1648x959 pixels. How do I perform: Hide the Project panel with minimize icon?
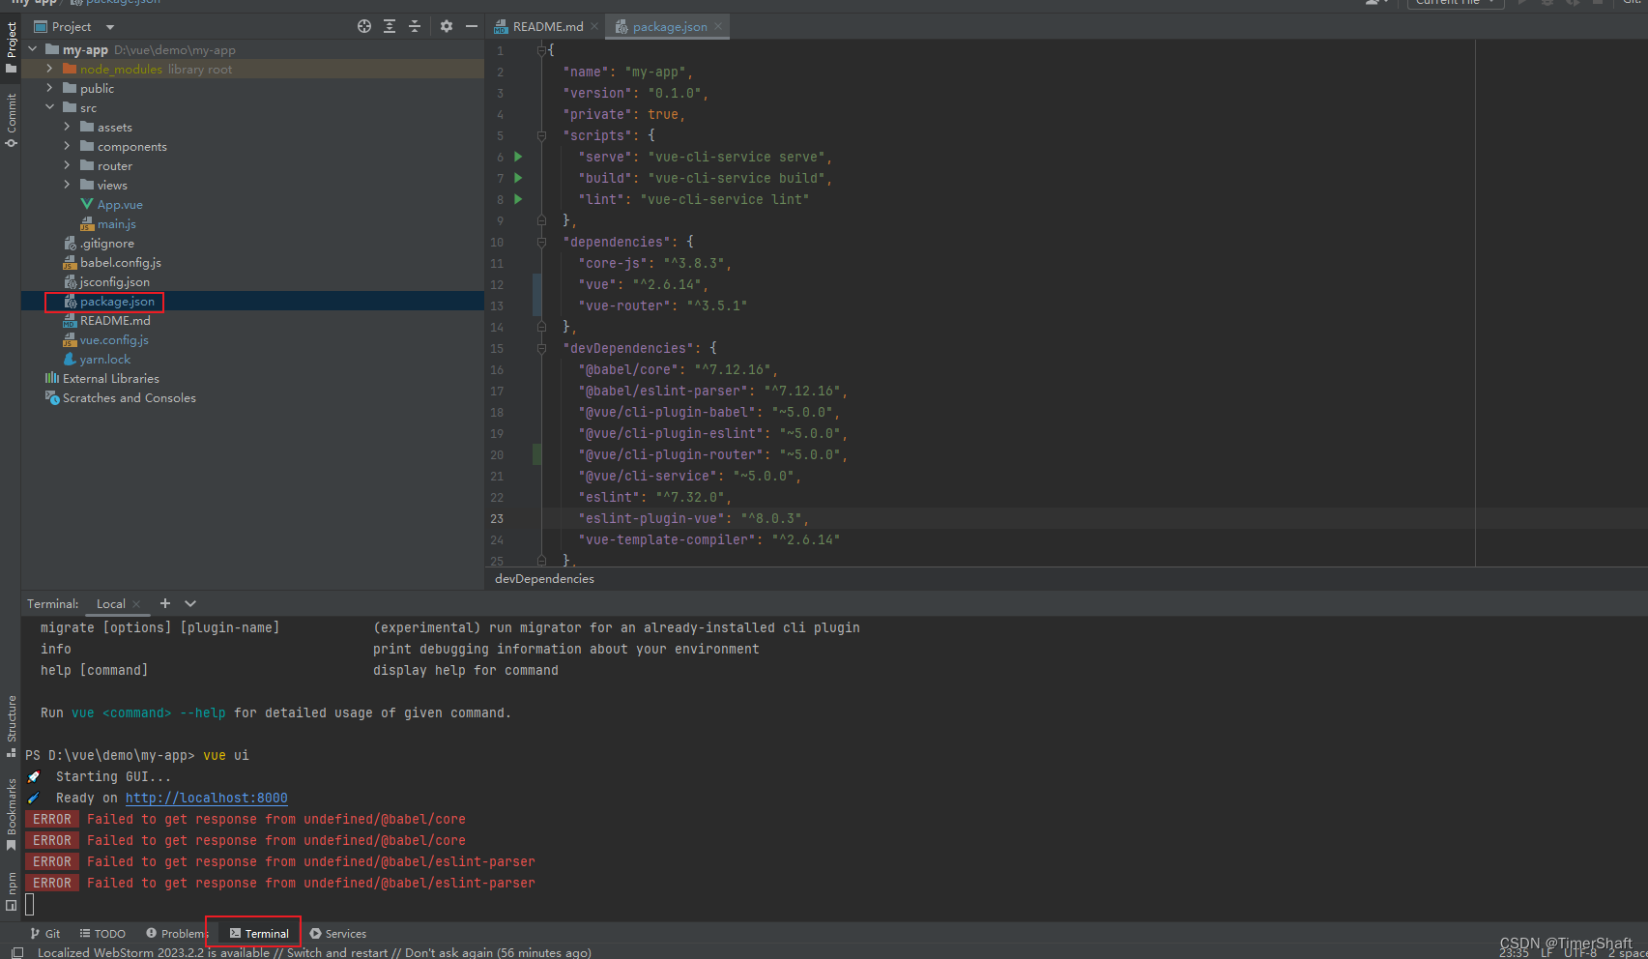point(471,26)
